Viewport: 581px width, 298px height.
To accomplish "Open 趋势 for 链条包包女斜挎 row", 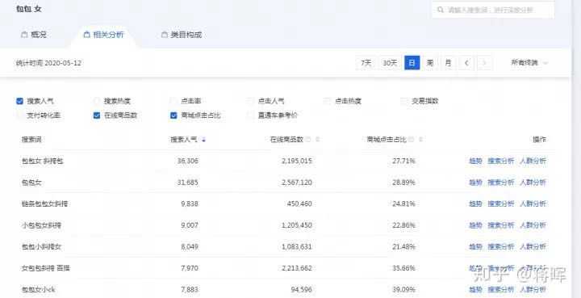I will click(476, 204).
